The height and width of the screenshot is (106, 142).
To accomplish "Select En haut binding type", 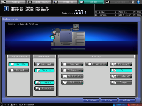I will click(19, 70).
